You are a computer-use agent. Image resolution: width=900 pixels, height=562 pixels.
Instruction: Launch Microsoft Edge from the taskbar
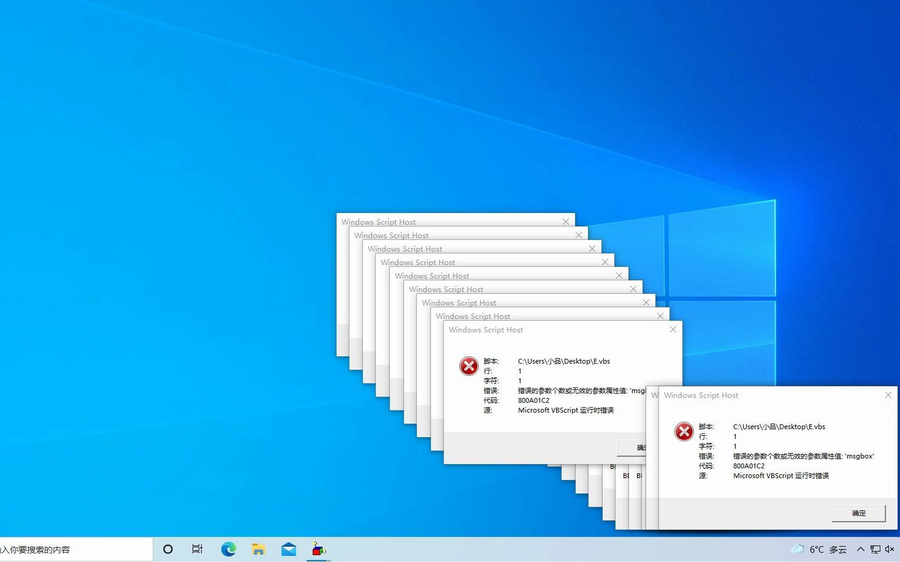(228, 549)
